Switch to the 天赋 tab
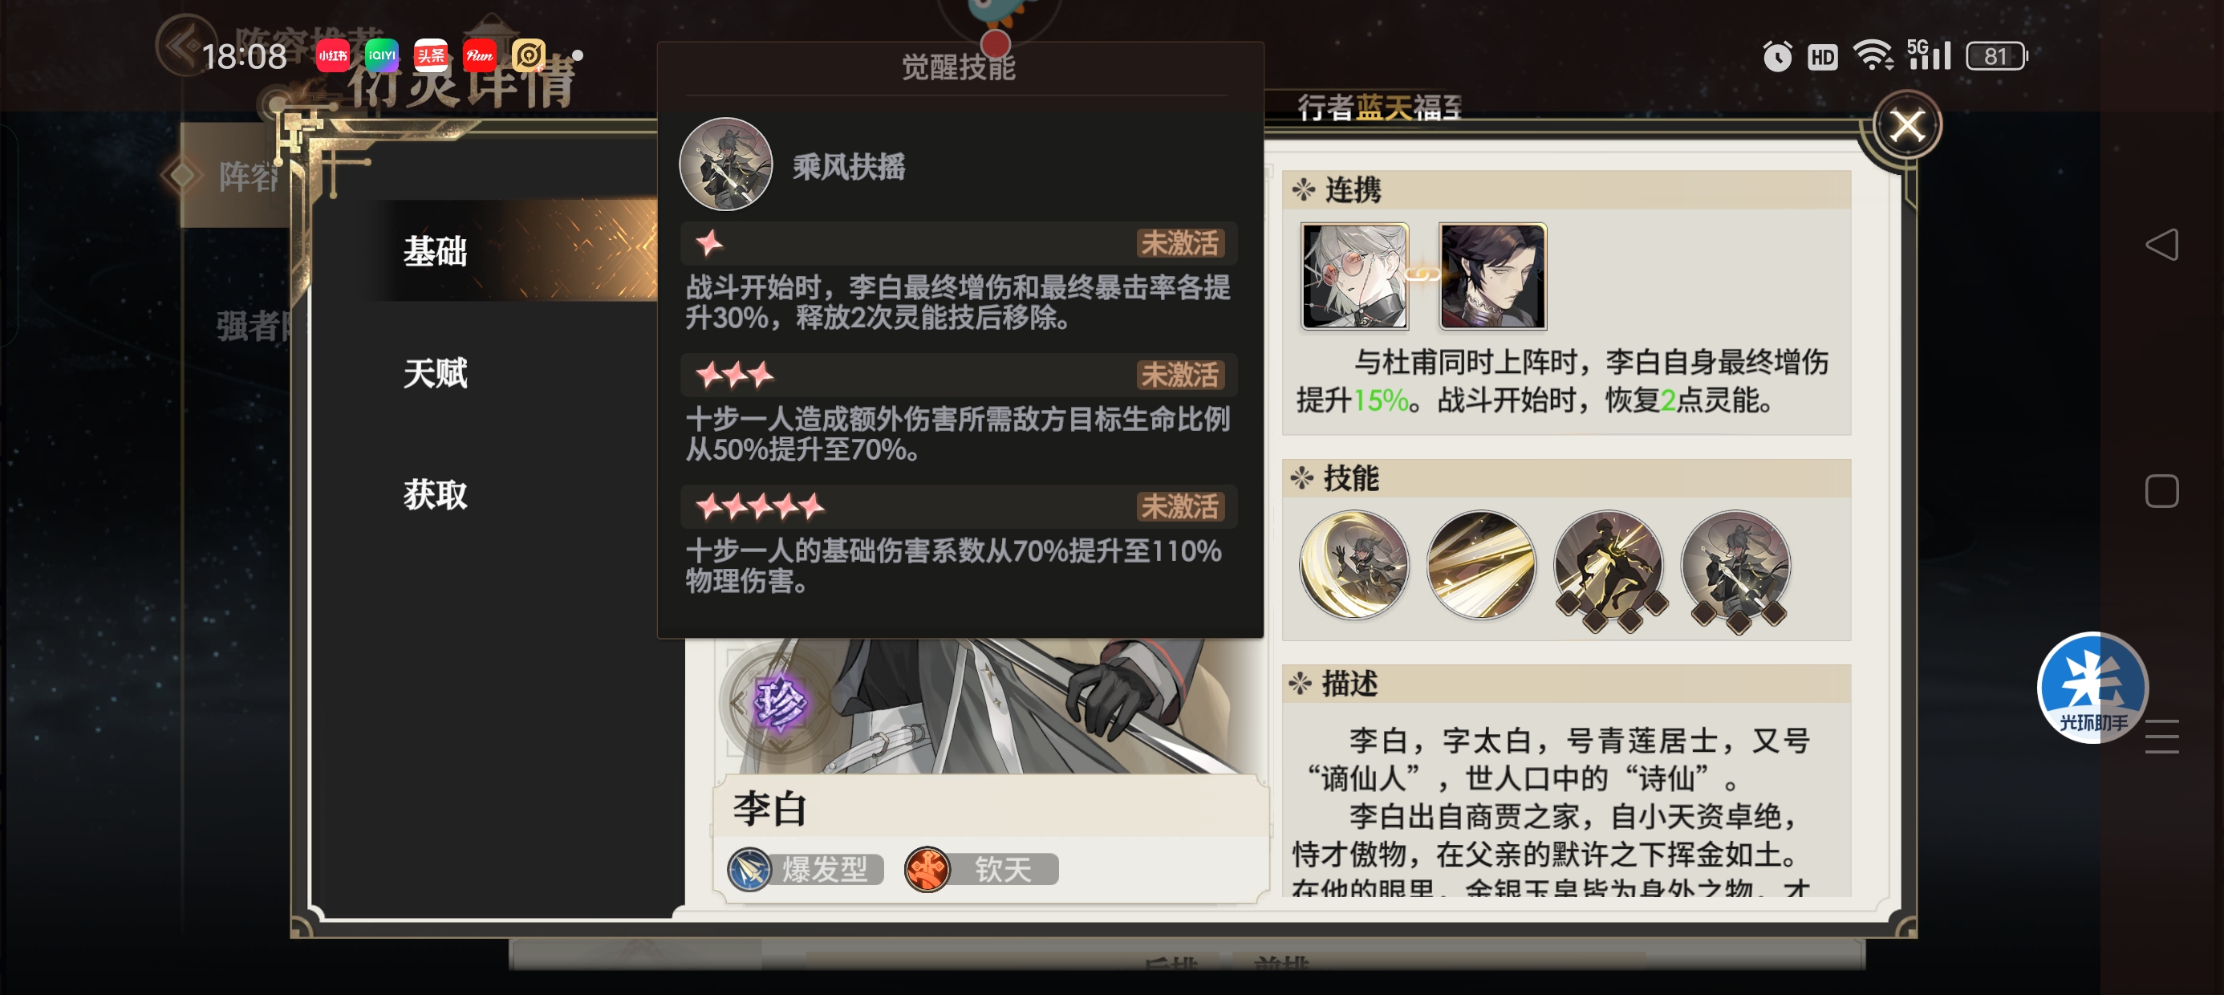The width and height of the screenshot is (2224, 995). pyautogui.click(x=435, y=373)
